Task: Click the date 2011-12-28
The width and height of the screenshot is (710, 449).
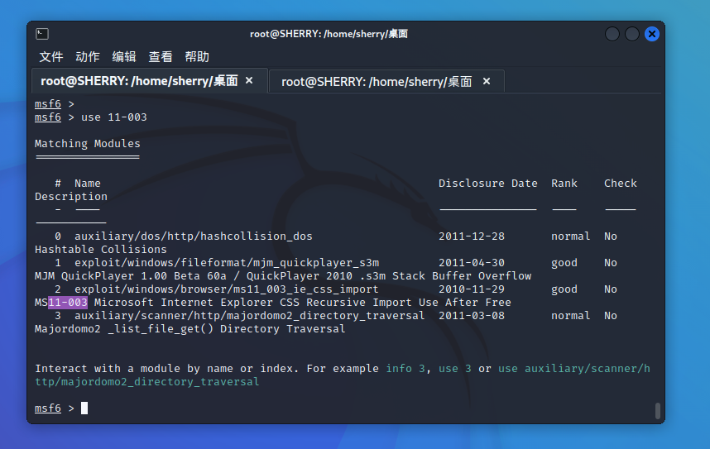Action: pyautogui.click(x=472, y=236)
